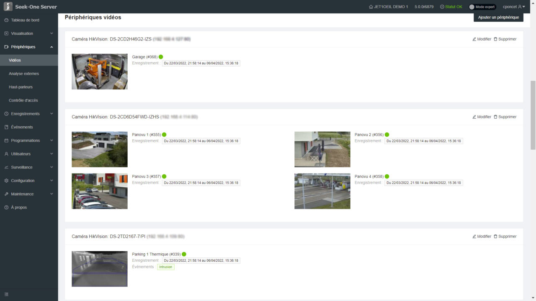Open the Visualisation section icon

6,33
